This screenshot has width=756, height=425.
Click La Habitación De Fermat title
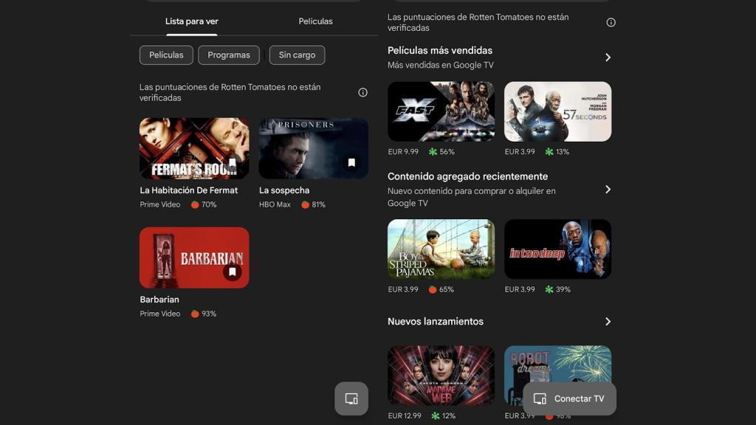pyautogui.click(x=188, y=190)
